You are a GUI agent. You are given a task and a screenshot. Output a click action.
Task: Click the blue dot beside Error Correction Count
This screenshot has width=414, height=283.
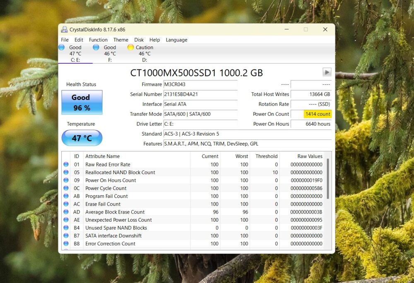66,244
